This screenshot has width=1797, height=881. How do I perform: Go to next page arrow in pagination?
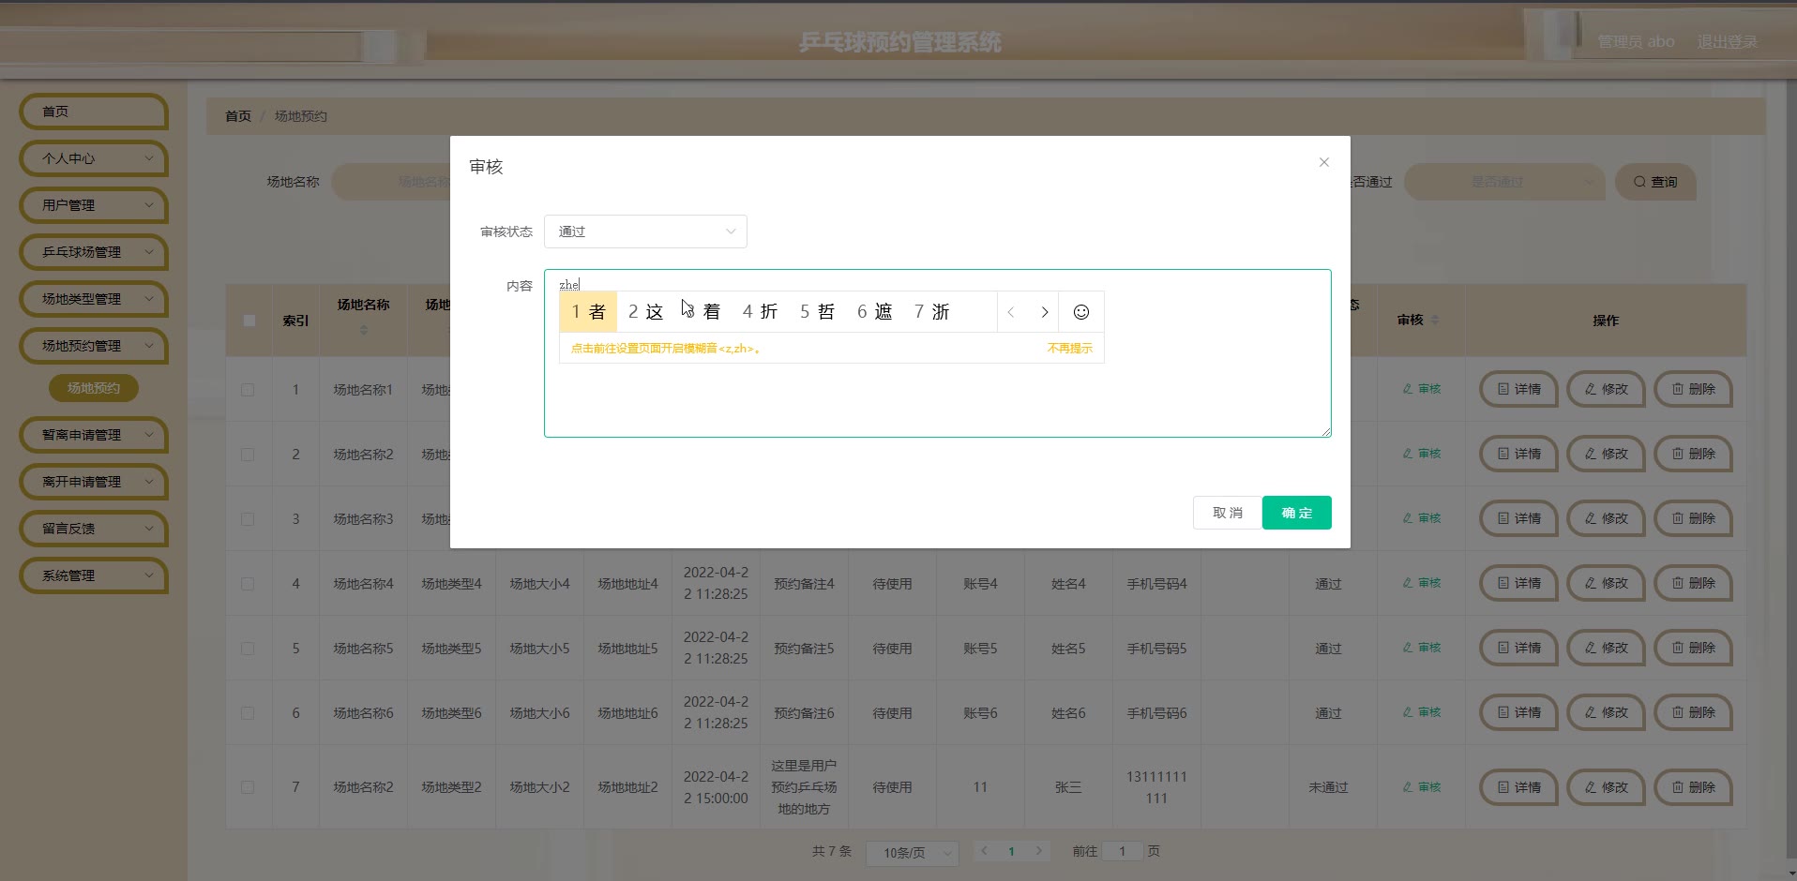[x=1038, y=851]
